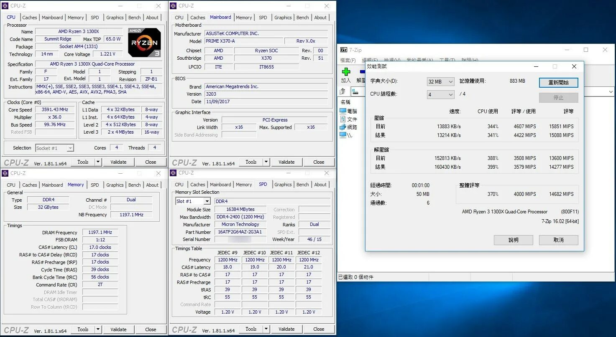Click the up-folder arrow icon in 7-Zip
The image size is (616, 337).
point(343,91)
